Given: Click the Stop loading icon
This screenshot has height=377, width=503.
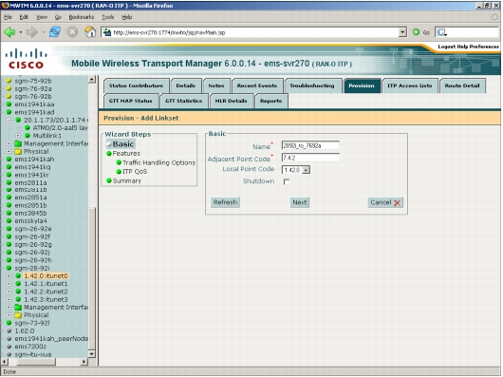Looking at the screenshot, I should pos(72,32).
